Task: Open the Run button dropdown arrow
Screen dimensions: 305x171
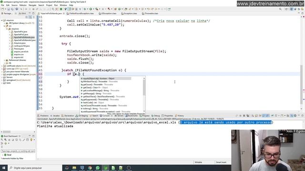Action: pos(93,9)
